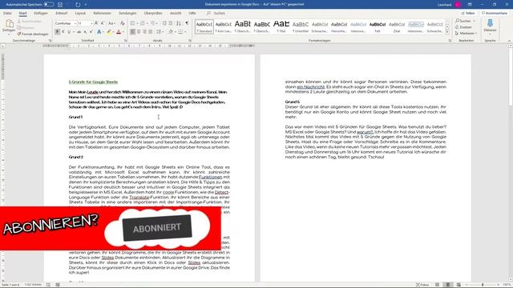Click the decrease indent icon
Screen dimensions: 513x288
tap(164, 23)
